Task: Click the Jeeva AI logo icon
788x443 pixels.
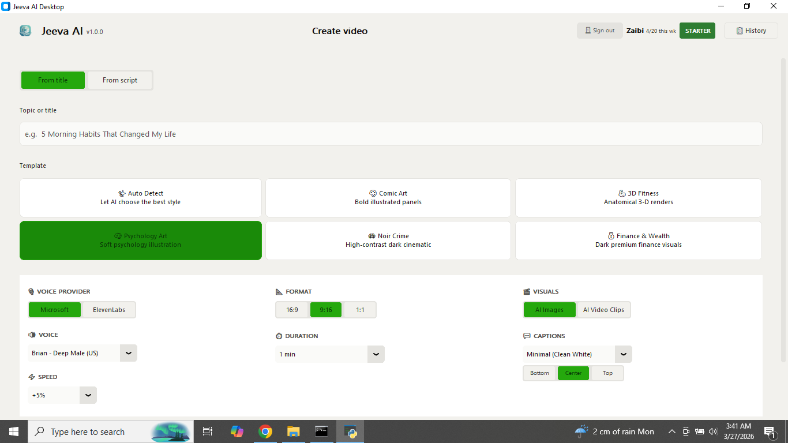Action: click(x=25, y=31)
